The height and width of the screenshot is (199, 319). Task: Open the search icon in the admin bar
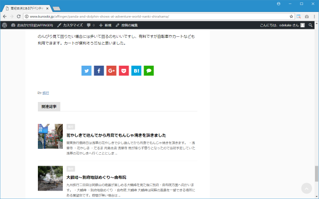(x=310, y=25)
